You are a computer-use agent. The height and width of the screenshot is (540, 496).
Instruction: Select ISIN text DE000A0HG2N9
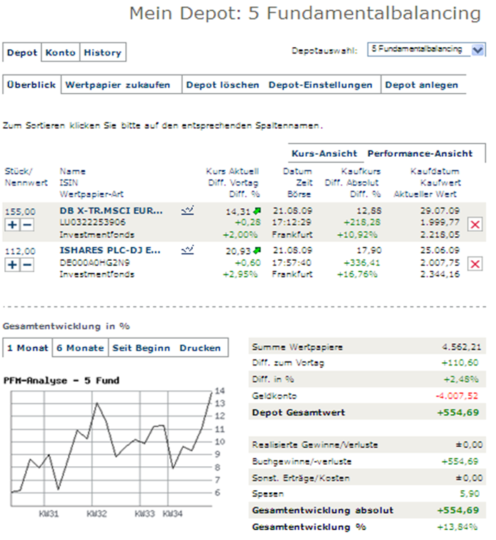(x=95, y=263)
